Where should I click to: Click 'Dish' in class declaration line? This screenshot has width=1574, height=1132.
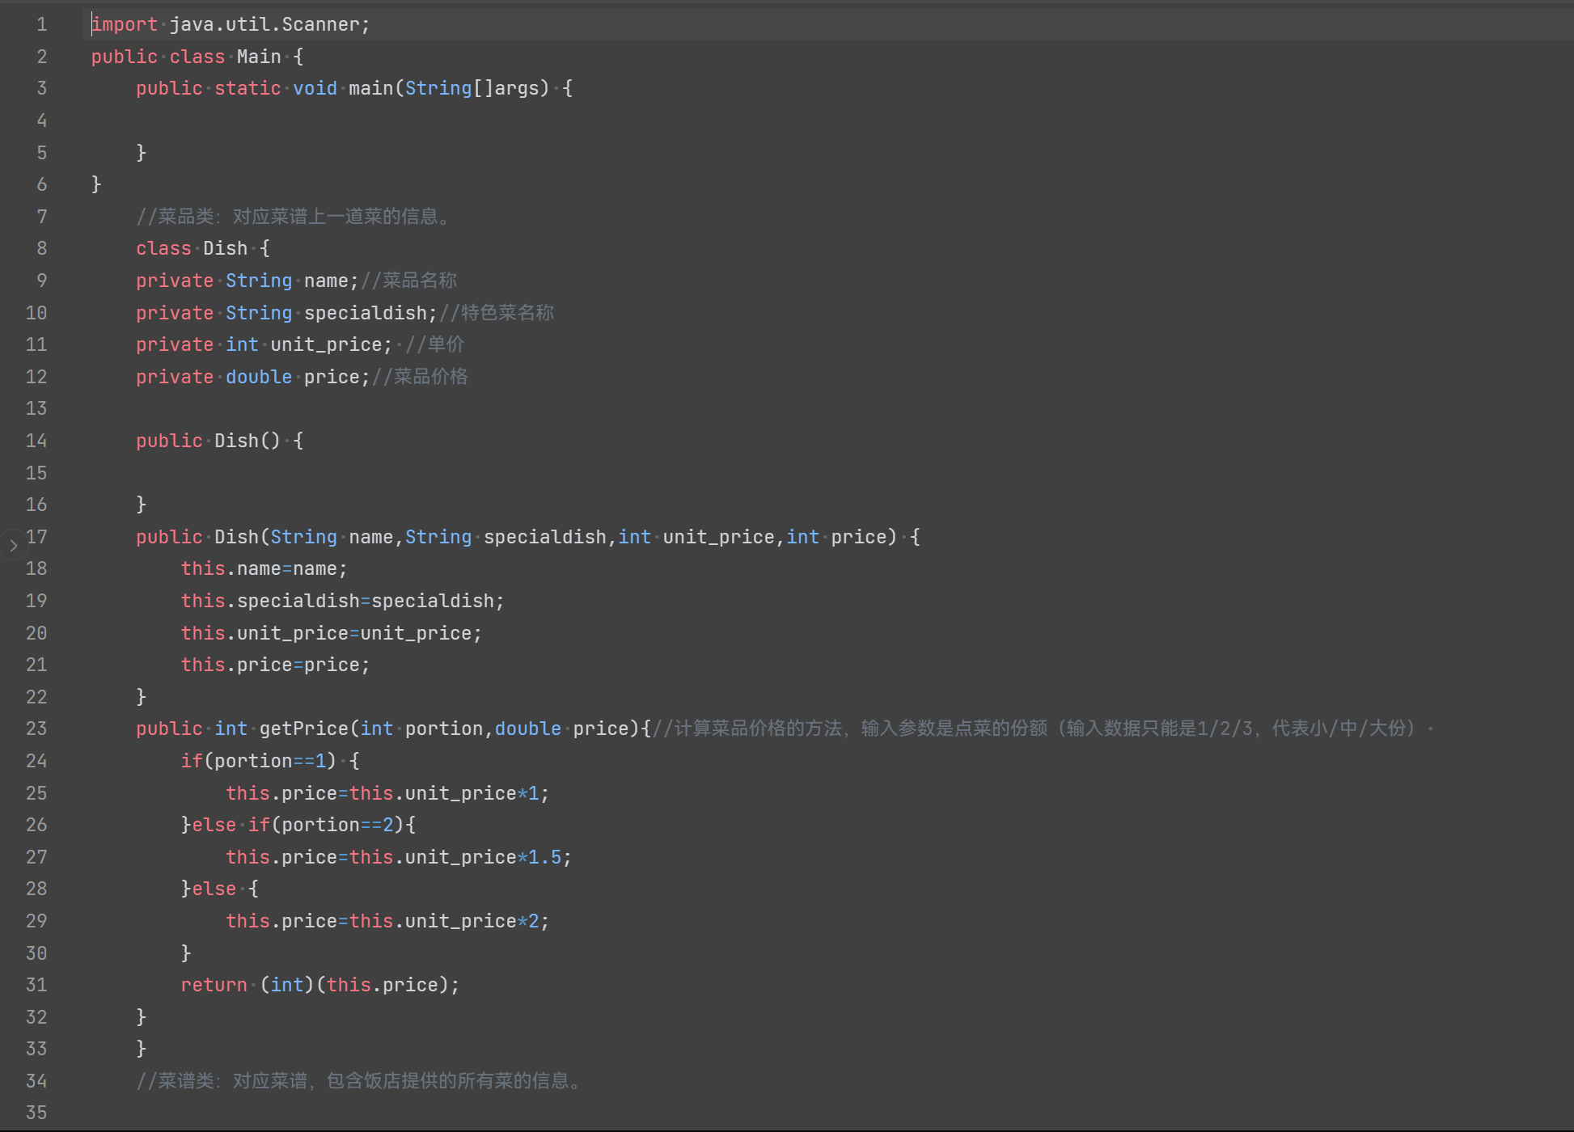(225, 248)
